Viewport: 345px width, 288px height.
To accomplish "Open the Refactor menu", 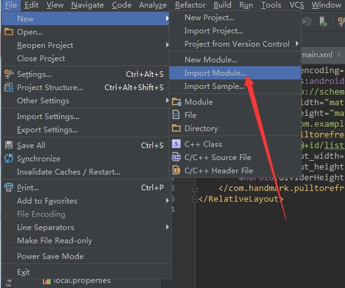I will (190, 5).
